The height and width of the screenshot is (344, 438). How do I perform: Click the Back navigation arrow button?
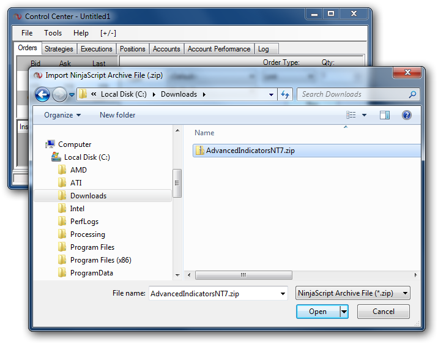point(42,94)
